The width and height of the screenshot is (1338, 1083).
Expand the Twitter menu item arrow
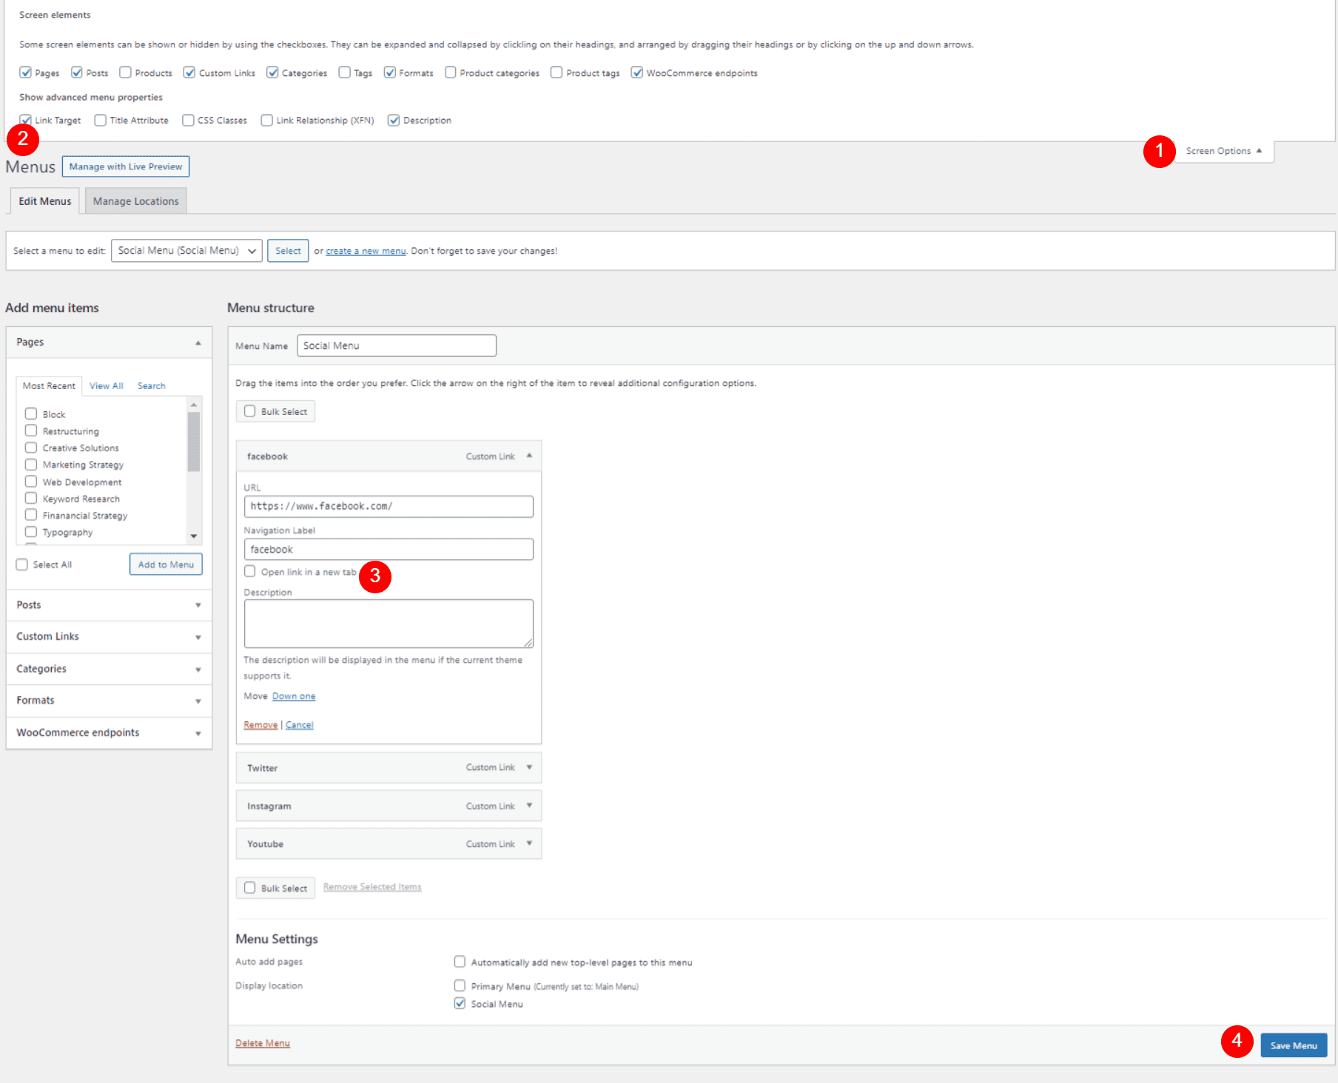(x=529, y=767)
